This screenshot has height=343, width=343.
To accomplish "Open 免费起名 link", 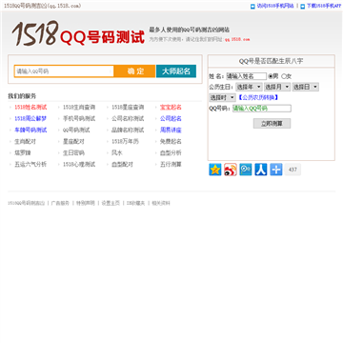I will coord(171,142).
